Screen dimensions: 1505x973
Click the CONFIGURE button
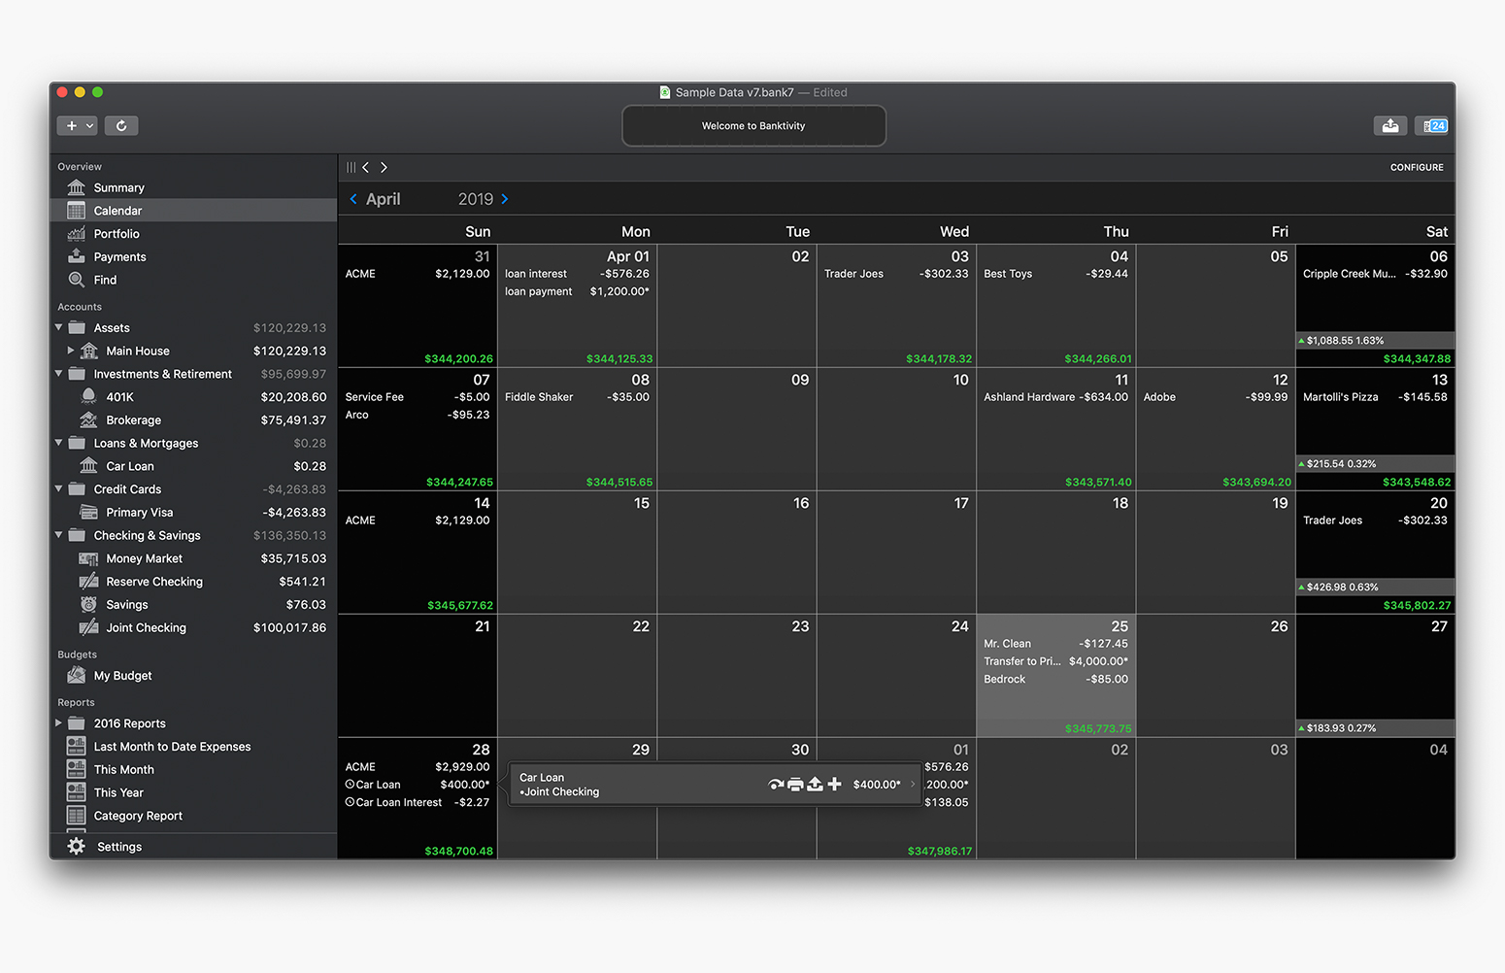1417,167
